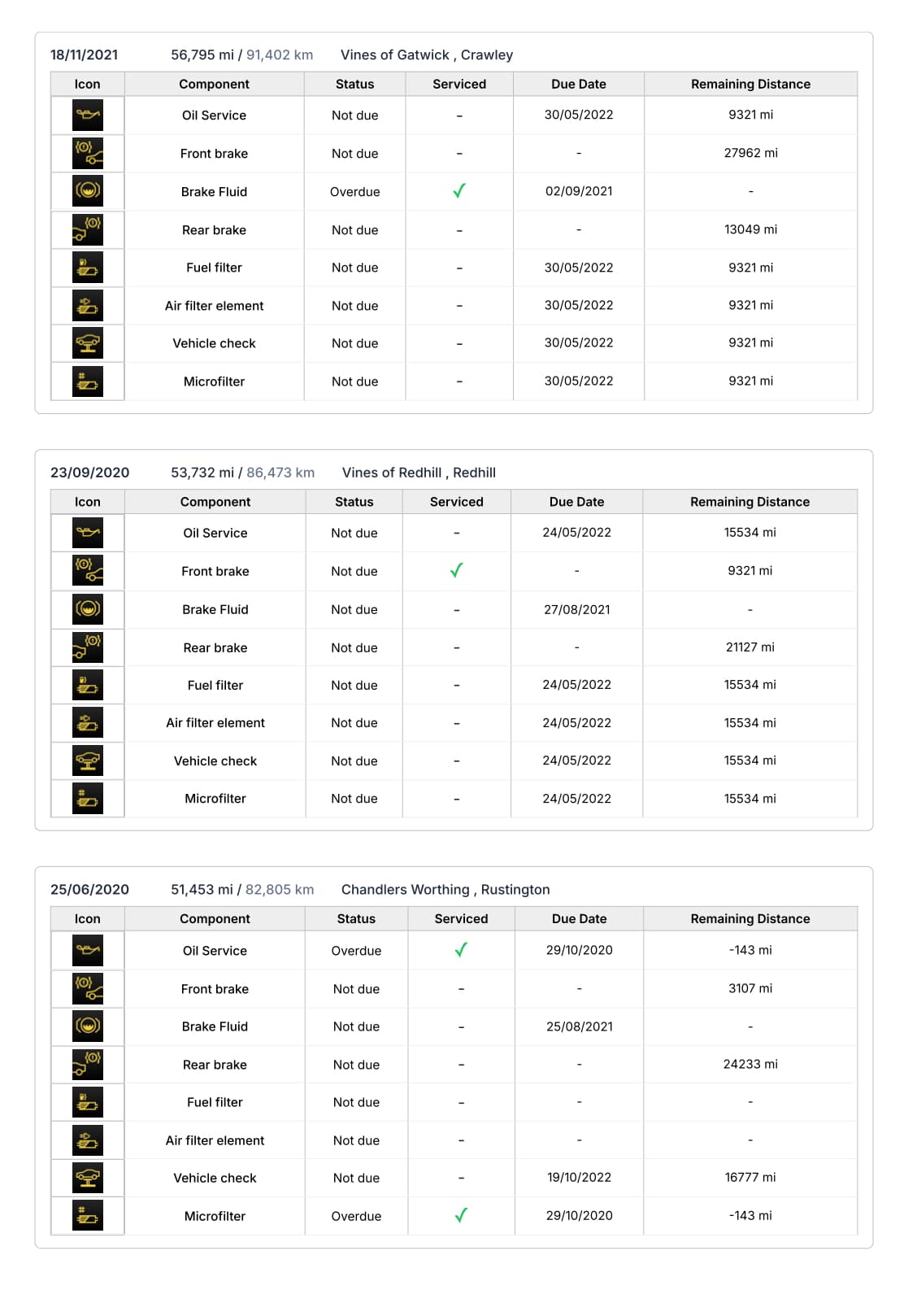Click Rear brake icon in 25/06/2020 record
The image size is (917, 1303).
(x=88, y=1065)
